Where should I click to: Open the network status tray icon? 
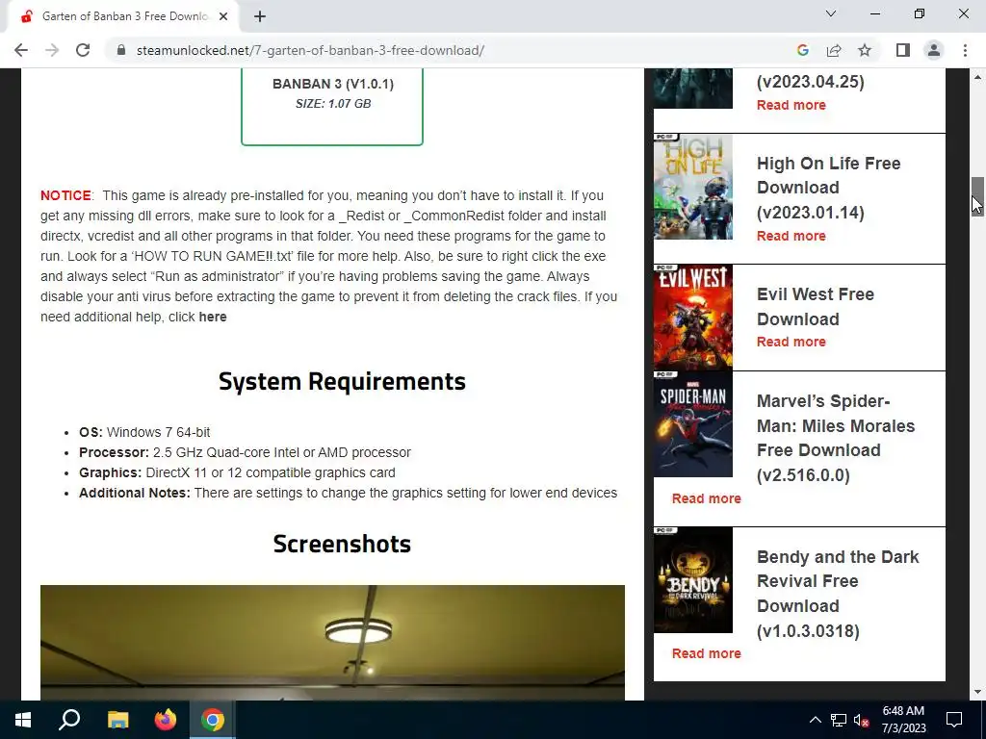[839, 720]
